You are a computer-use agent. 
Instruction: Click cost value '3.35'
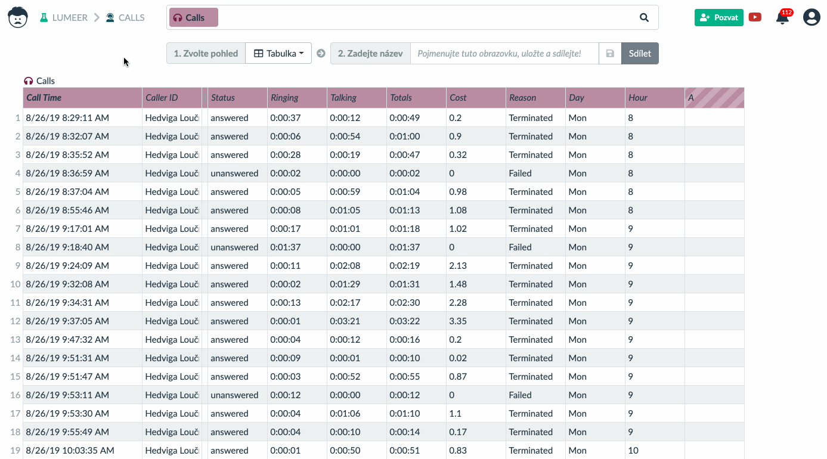[x=476, y=321]
